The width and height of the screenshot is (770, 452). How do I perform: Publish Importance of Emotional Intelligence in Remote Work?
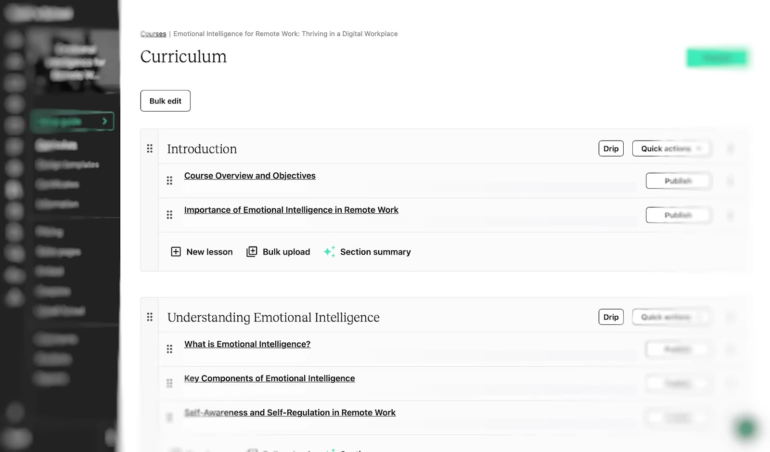click(678, 215)
